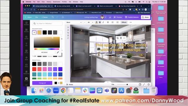Open the Chrome Bookmarks menu
Screen dimensions: 188x106
click(57, 2)
